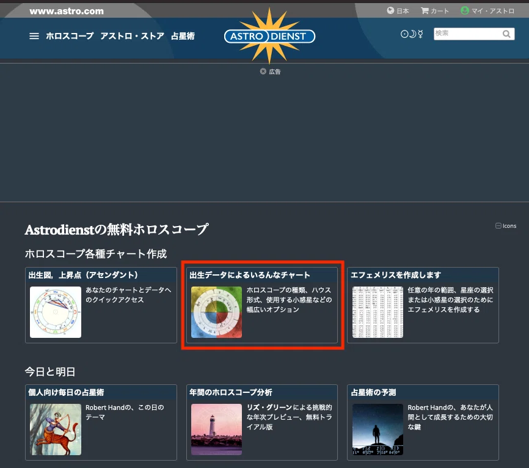Image resolution: width=529 pixels, height=468 pixels.
Task: Select 日本 language option
Action: coord(403,11)
